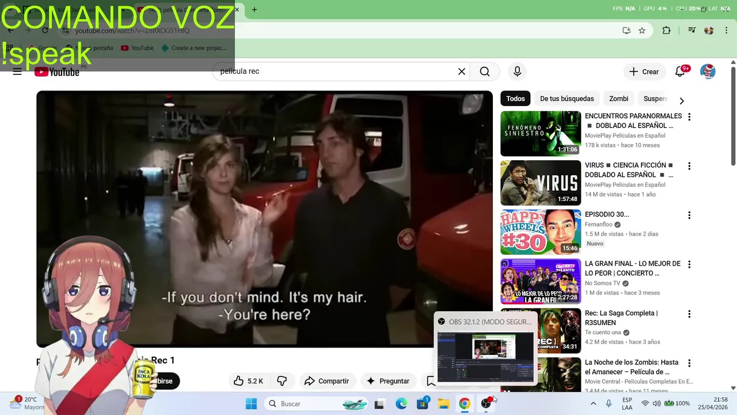Open options for LA GRAN FINAL video
The width and height of the screenshot is (737, 415).
pyautogui.click(x=689, y=265)
